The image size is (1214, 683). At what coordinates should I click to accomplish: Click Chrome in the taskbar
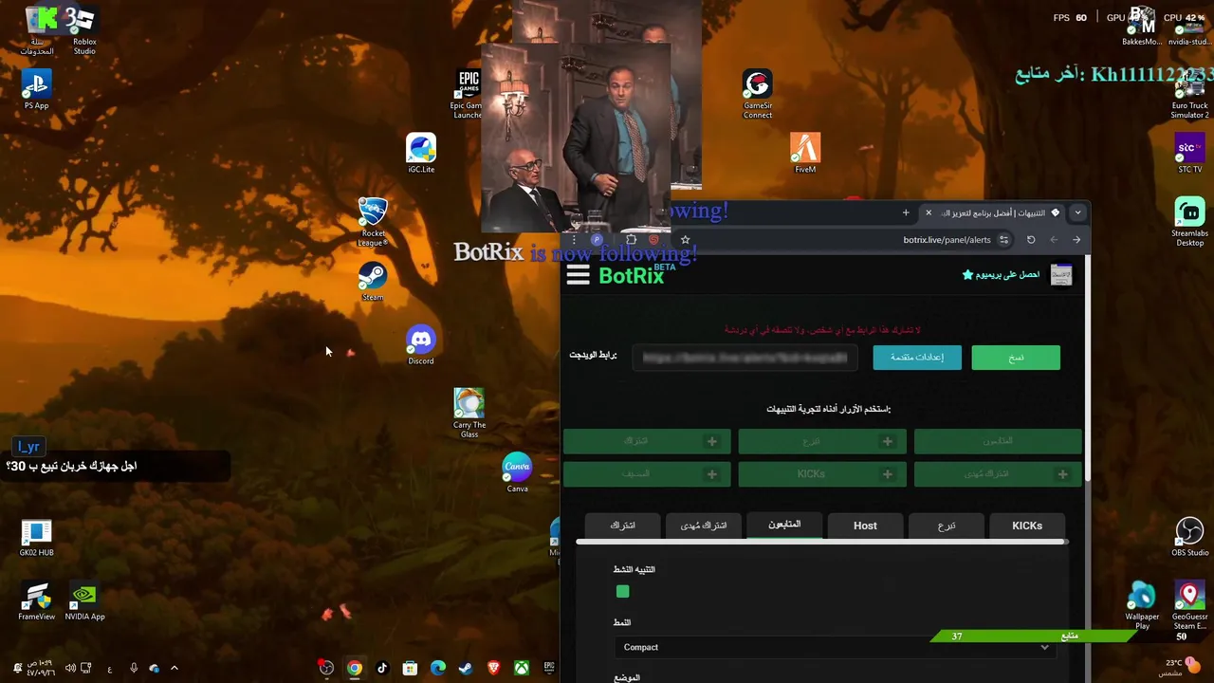coord(354,668)
